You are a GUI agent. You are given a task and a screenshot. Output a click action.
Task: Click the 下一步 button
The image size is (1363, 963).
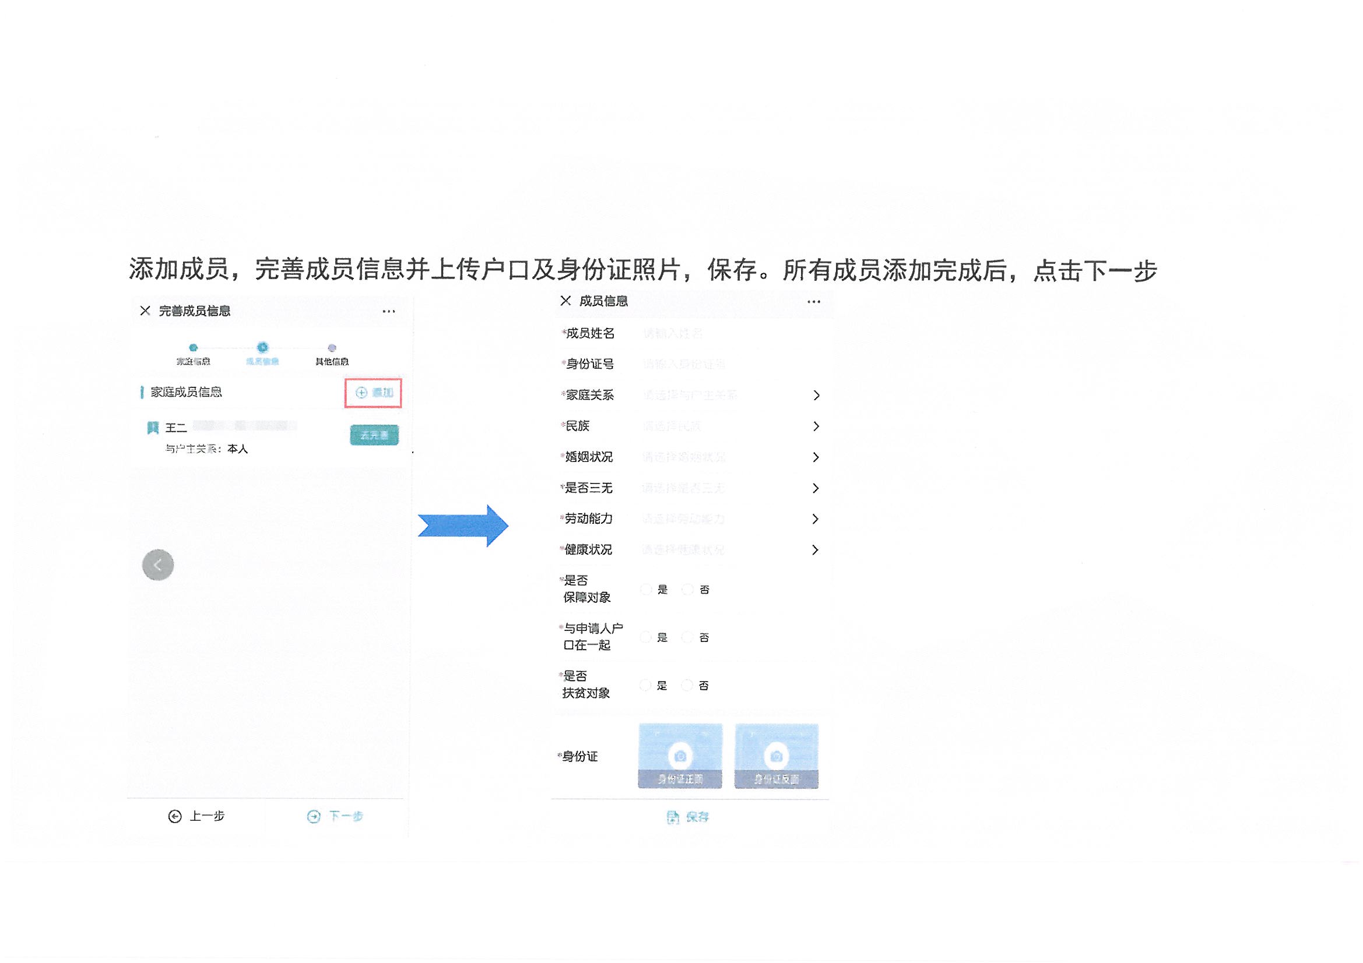pos(335,816)
